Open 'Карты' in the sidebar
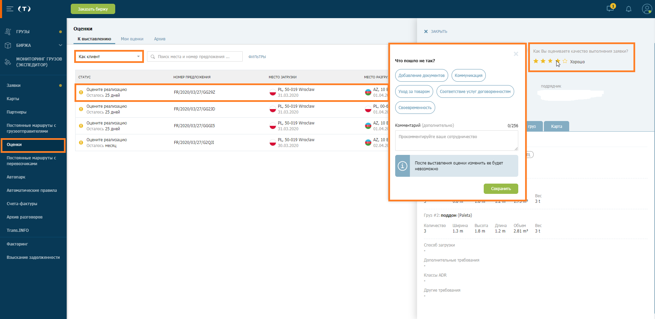The width and height of the screenshot is (655, 319). 13,99
